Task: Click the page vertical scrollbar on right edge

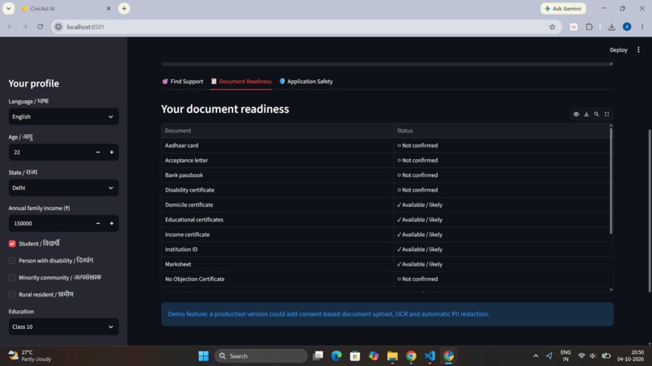Action: pos(650,211)
